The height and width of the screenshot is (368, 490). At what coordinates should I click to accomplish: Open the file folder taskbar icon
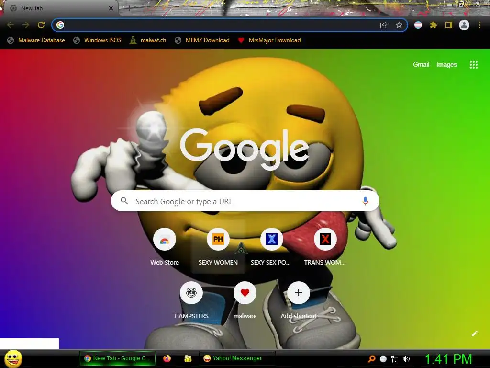click(188, 358)
